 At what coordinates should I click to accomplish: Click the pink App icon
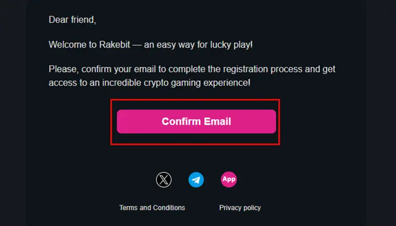pyautogui.click(x=229, y=180)
